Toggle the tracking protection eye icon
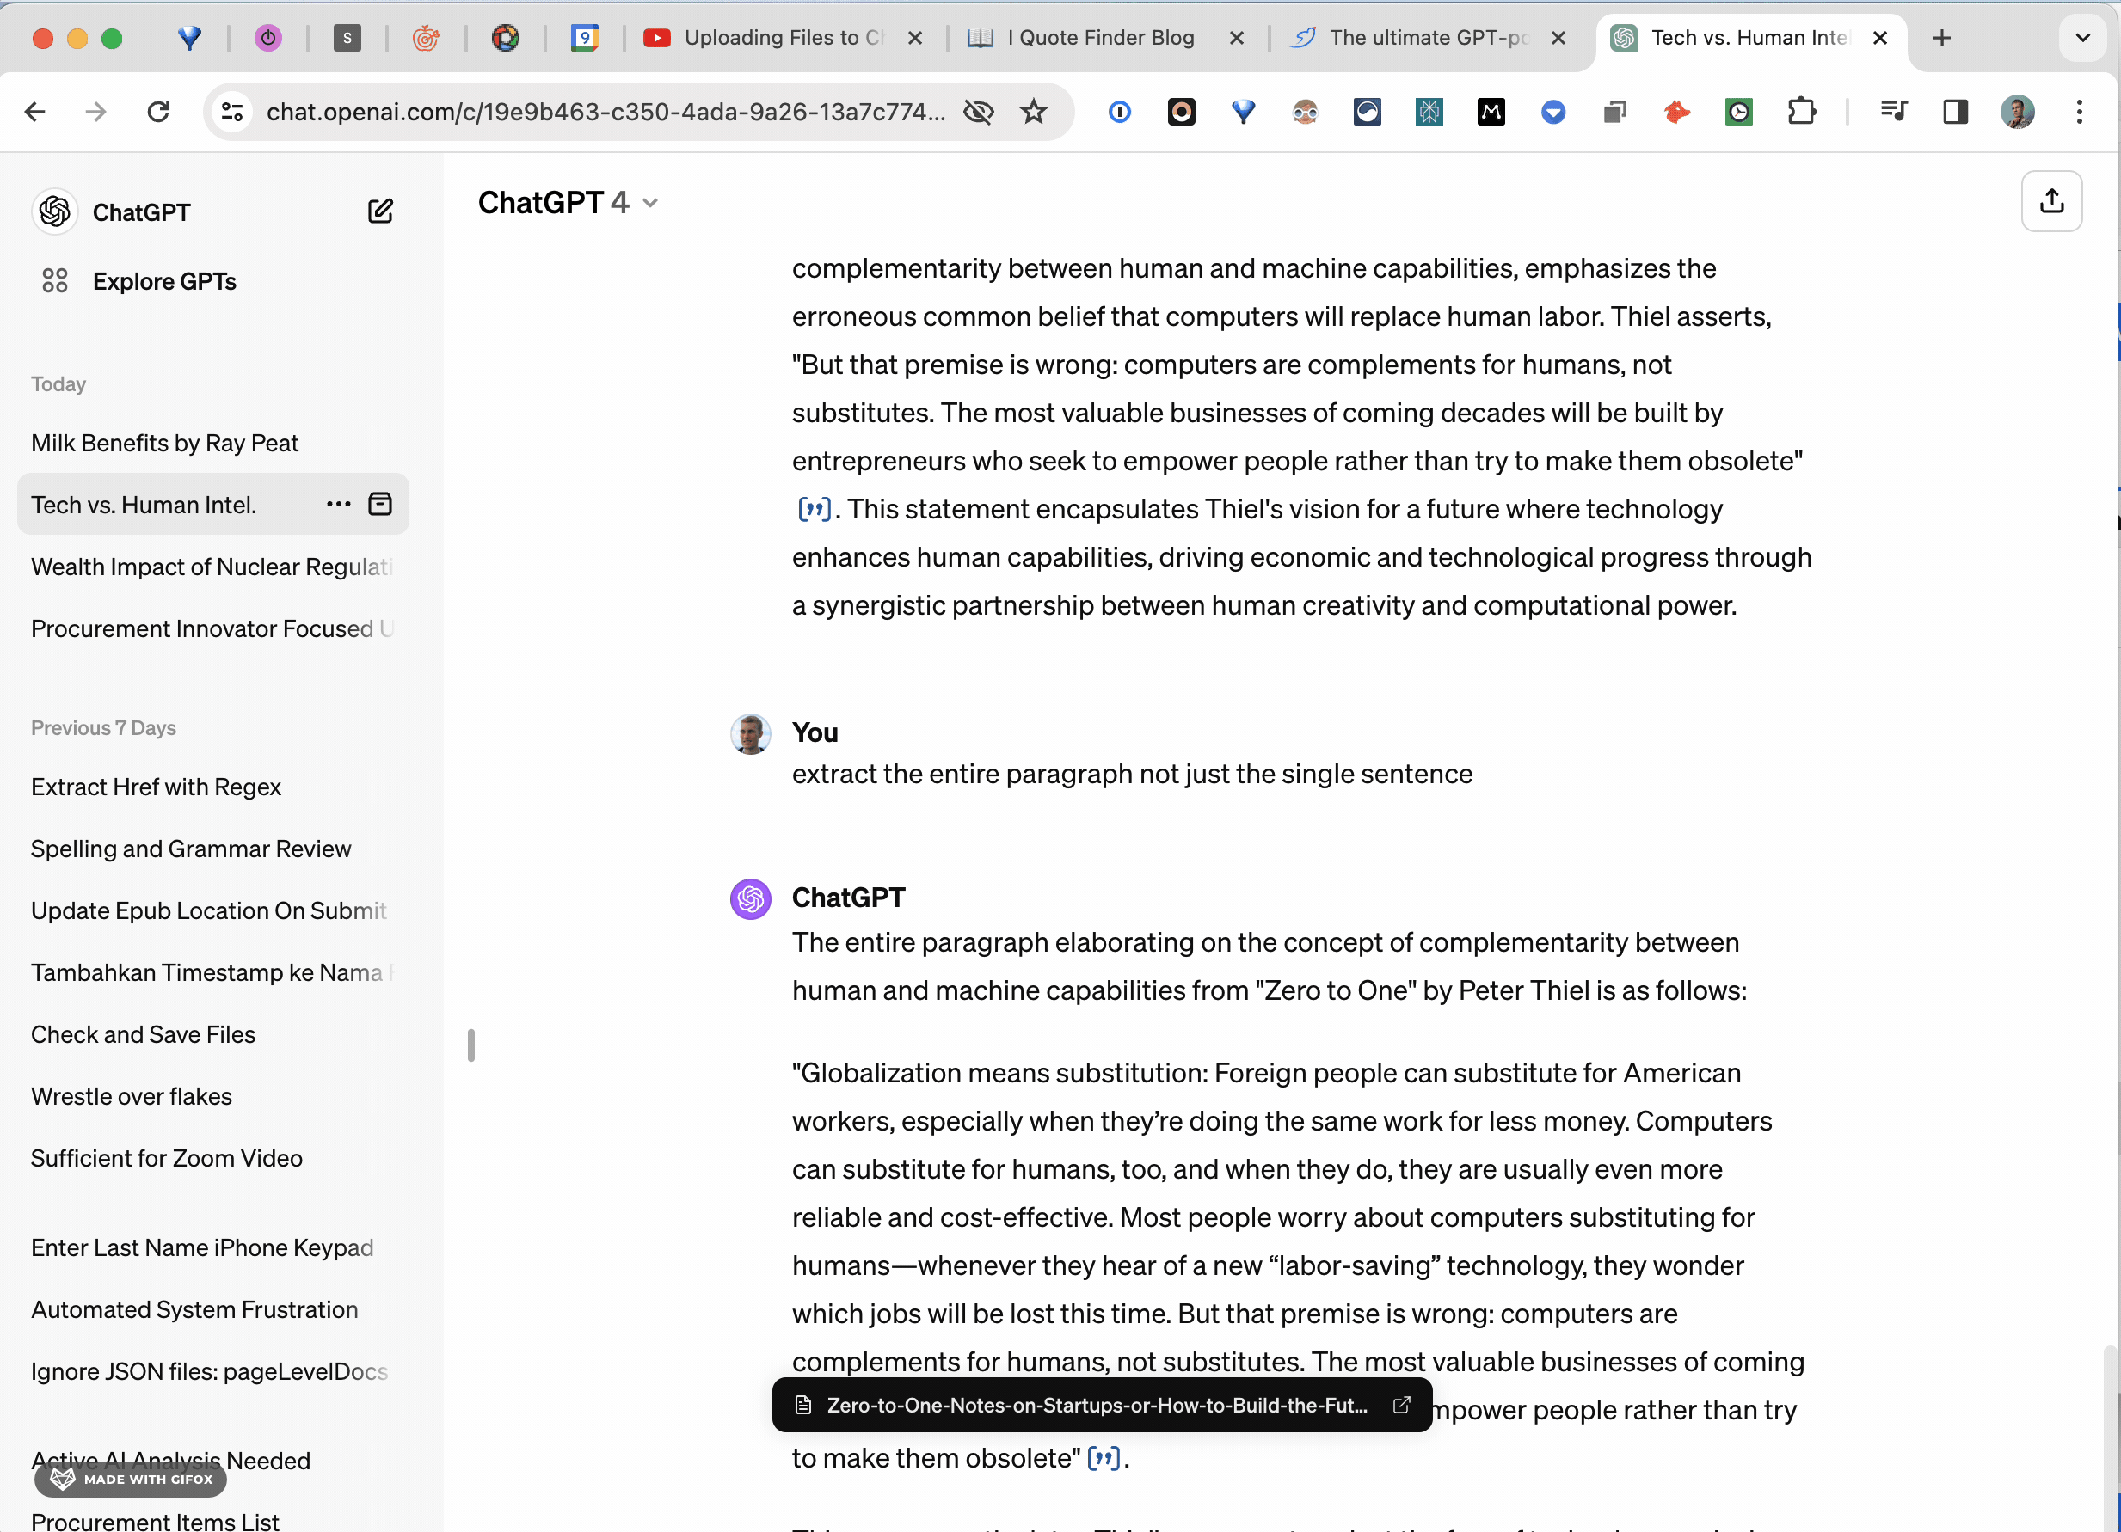 (978, 112)
